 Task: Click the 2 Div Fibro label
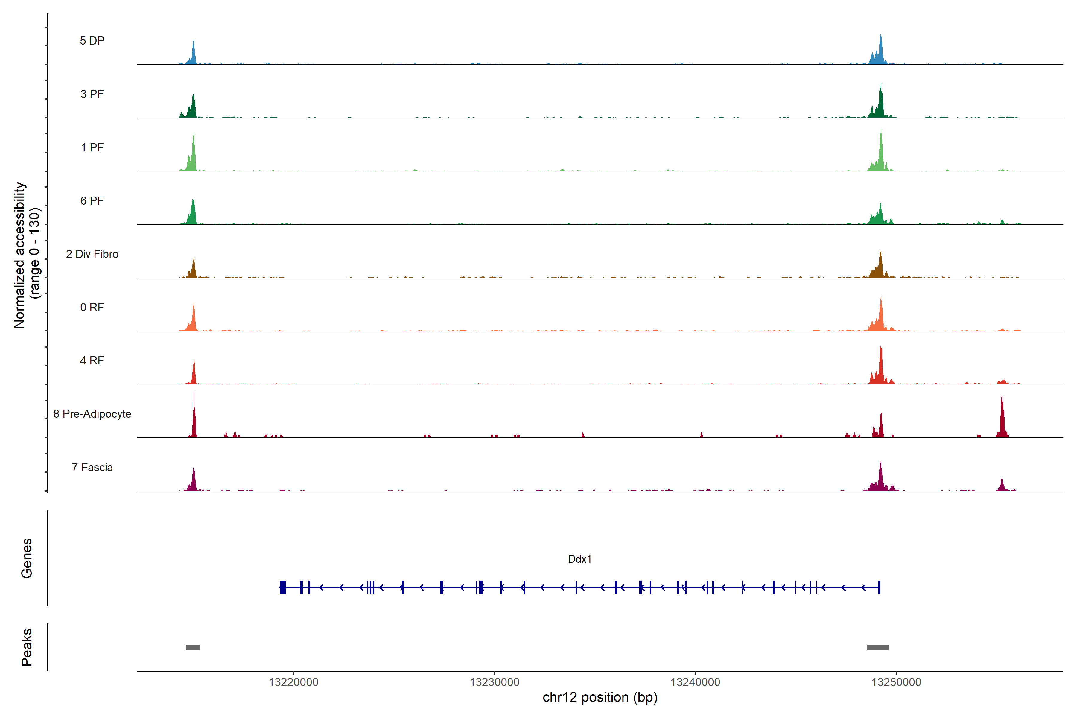(92, 254)
